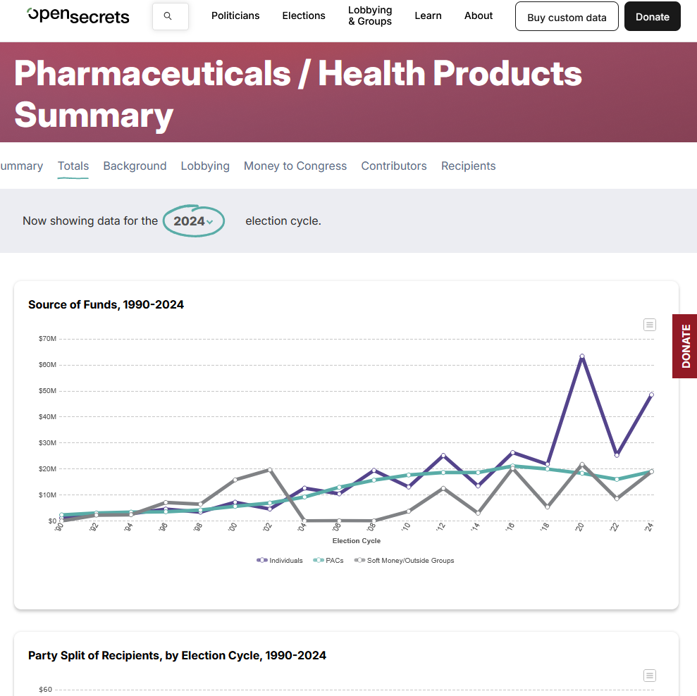Switch to the Background tab
The image size is (697, 696).
coord(135,166)
